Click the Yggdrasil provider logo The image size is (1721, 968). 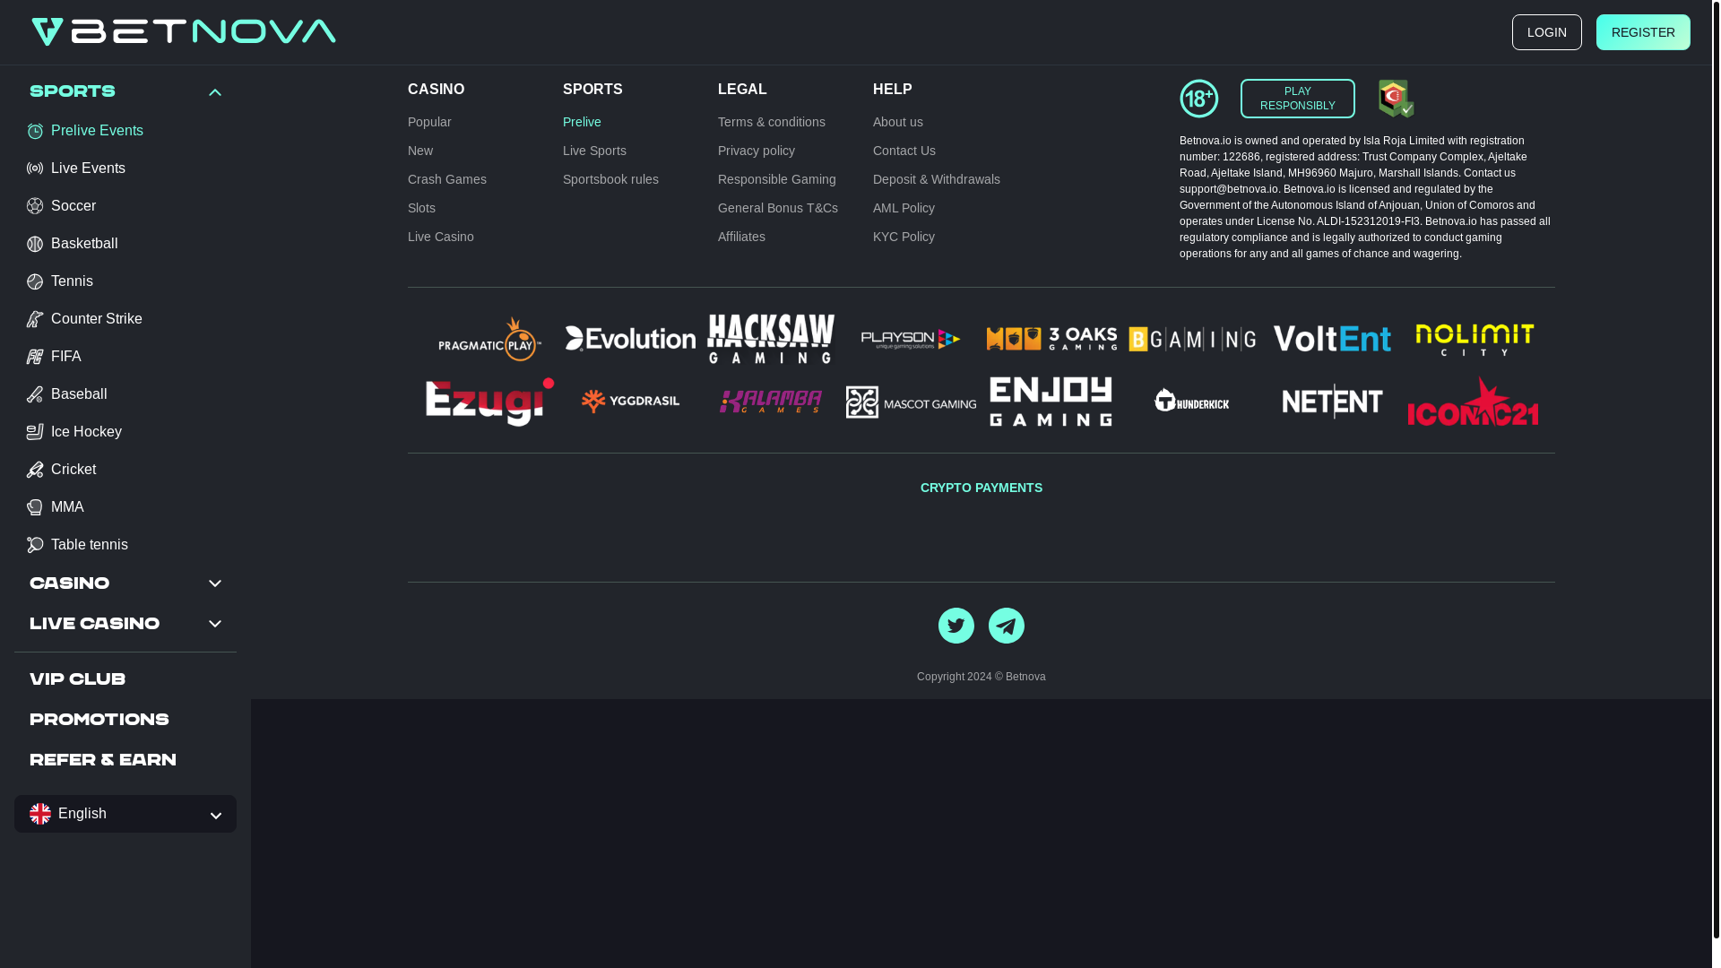(x=630, y=402)
